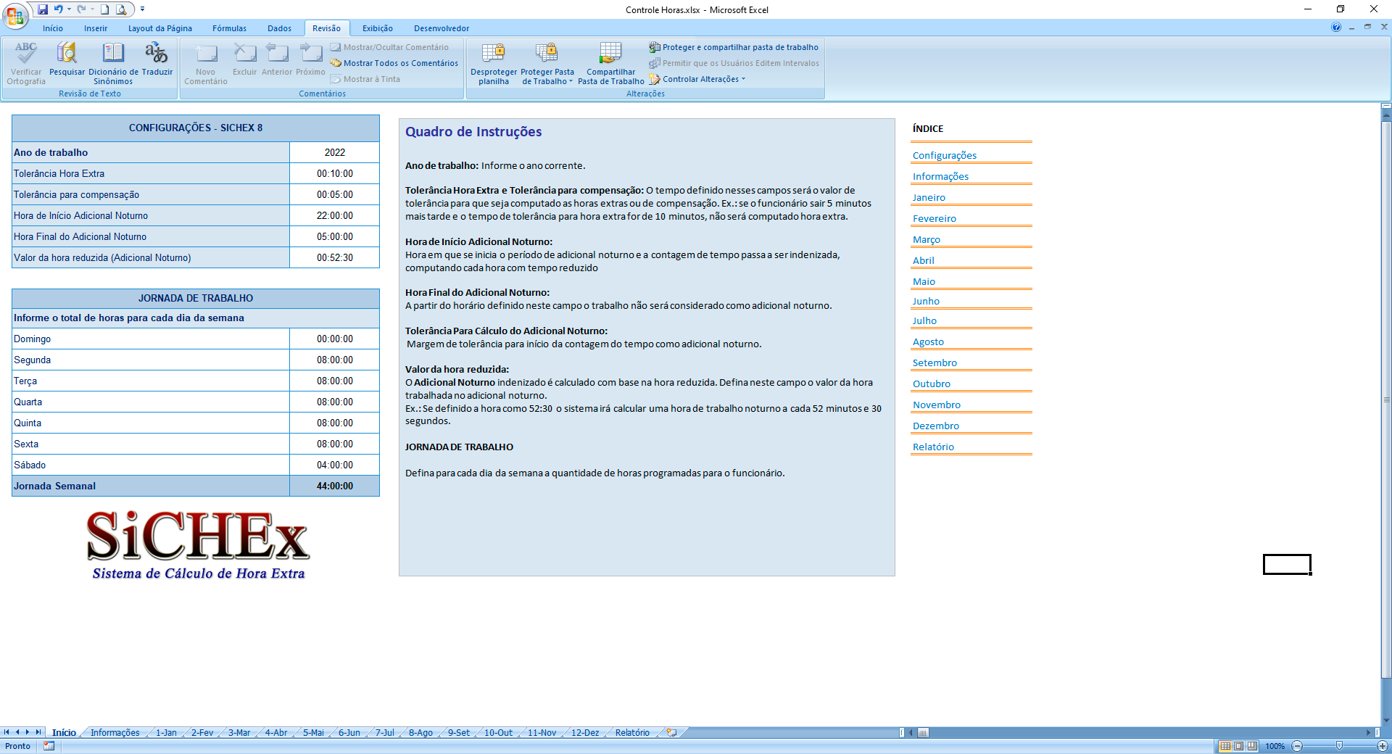This screenshot has width=1392, height=754.
Task: Open the Exibição ribbon tab
Action: [x=378, y=28]
